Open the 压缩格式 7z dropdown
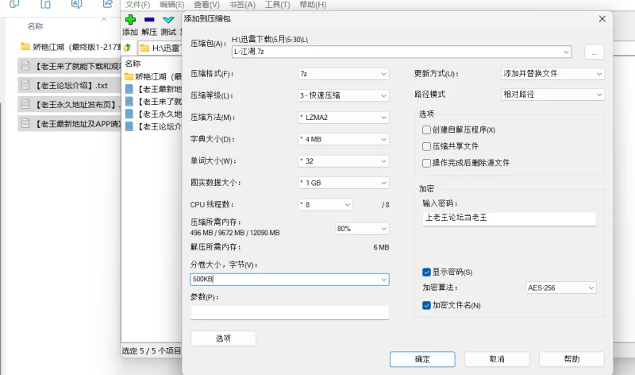The image size is (635, 375). 344,74
